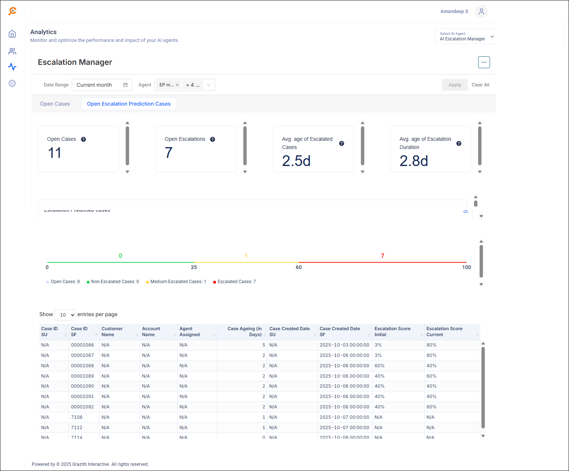The height and width of the screenshot is (471, 569).
Task: Toggle Non-Escalated Cases legend item
Action: click(113, 282)
